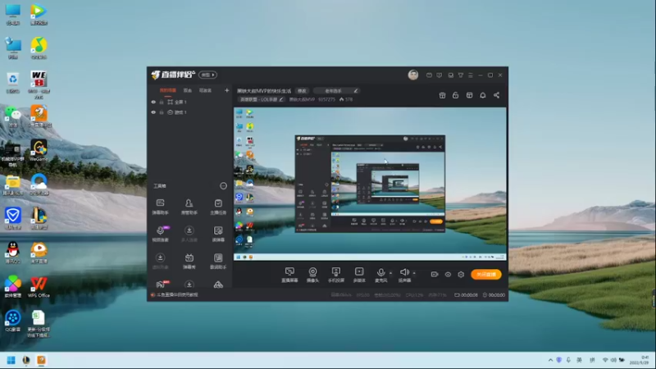Open the room manager assistant tool
Image resolution: width=656 pixels, height=369 pixels.
click(x=189, y=207)
